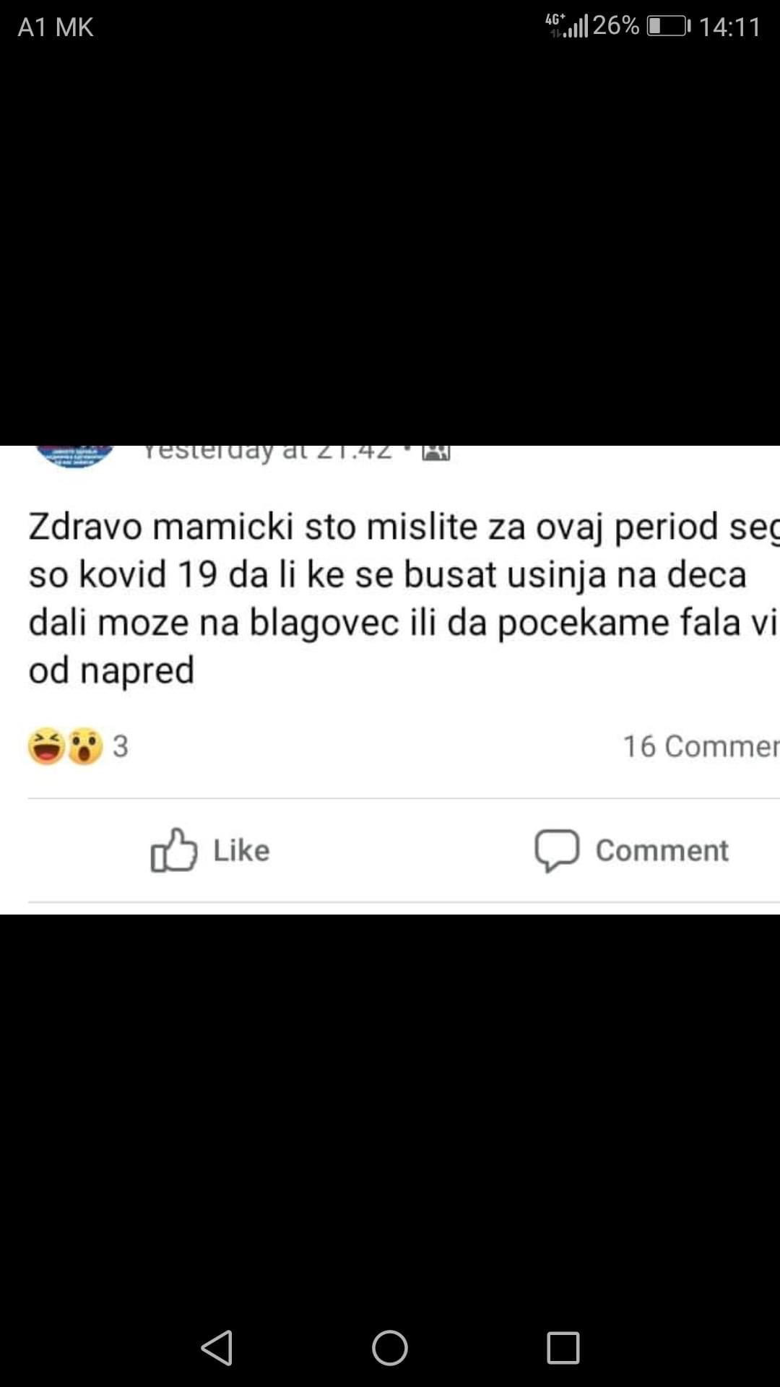The height and width of the screenshot is (1387, 780).
Task: Open the wow reaction emoji
Action: click(85, 746)
